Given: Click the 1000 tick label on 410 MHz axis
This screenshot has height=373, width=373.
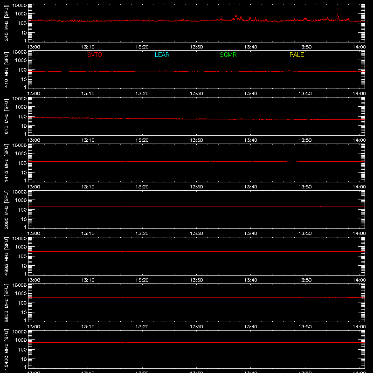Looking at the screenshot, I should click(x=21, y=61).
